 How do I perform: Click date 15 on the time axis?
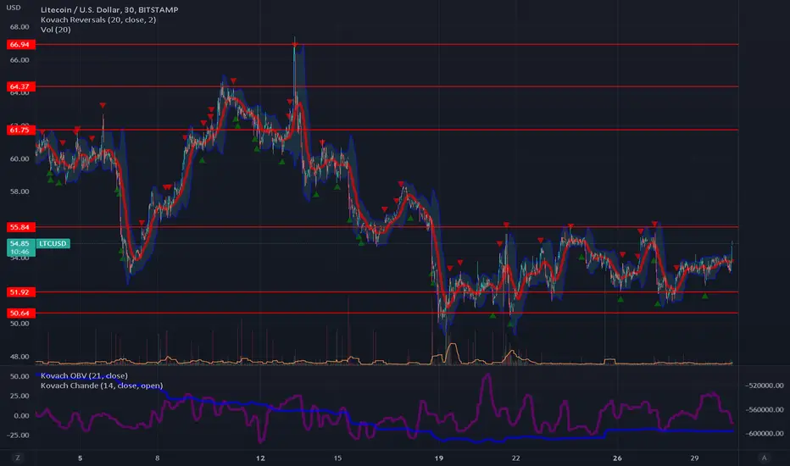(x=337, y=458)
